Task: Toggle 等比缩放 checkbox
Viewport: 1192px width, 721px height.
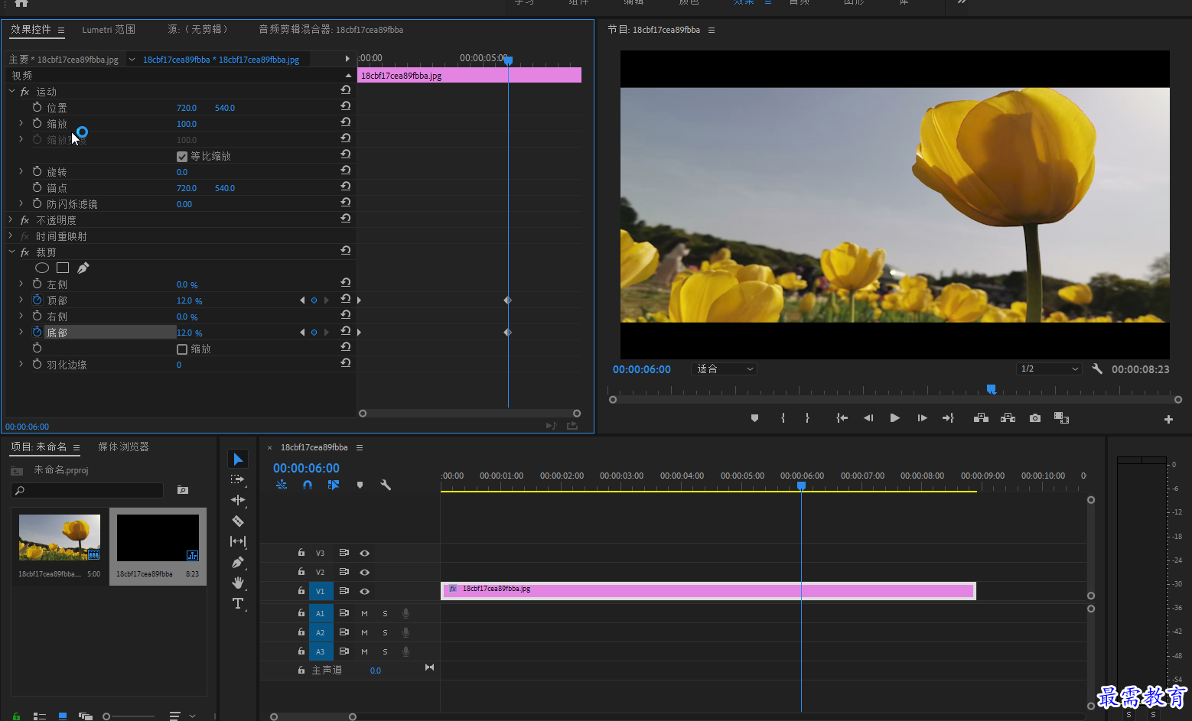Action: (182, 157)
